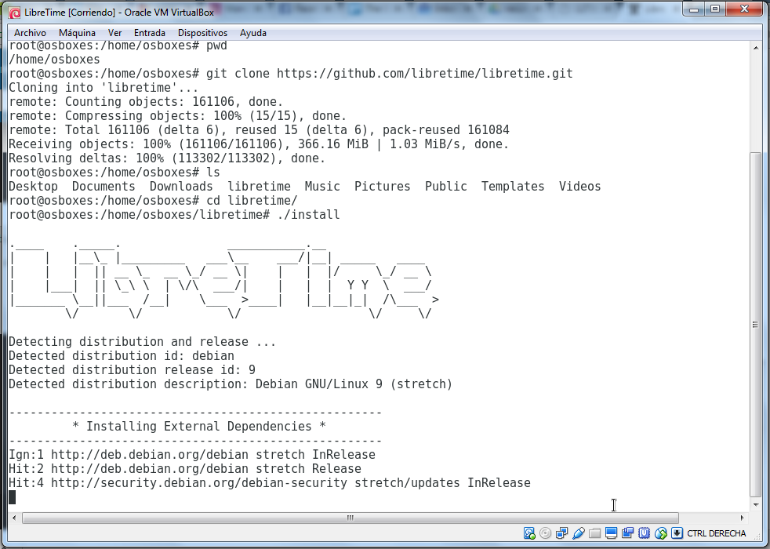Screen dimensions: 770x549
Task: Click 'Detected distribution release id: 9' line
Action: click(x=132, y=369)
